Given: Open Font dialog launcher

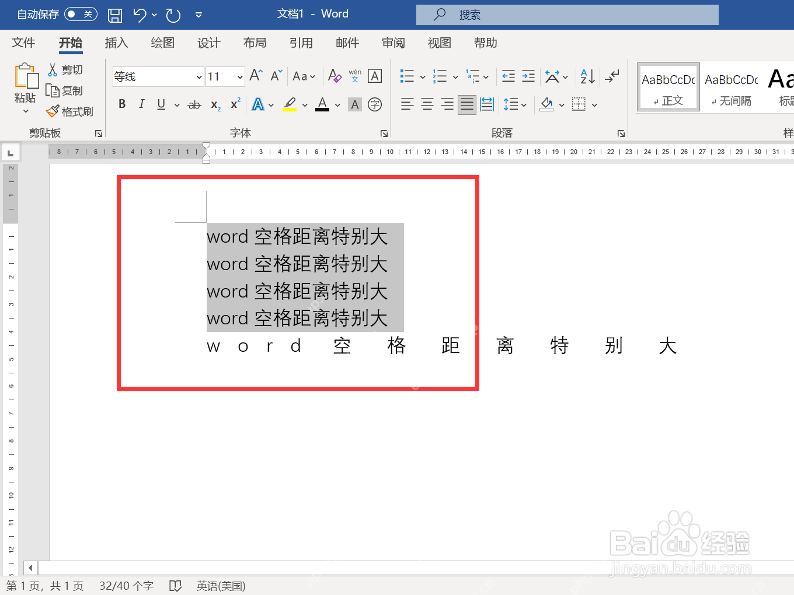Looking at the screenshot, I should tap(384, 134).
